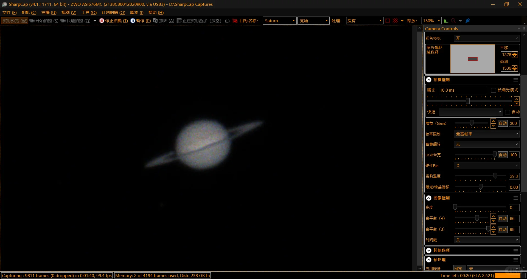This screenshot has width=527, height=279.
Task: Open the 拍摄控制 section hamburger menu
Action: point(515,80)
